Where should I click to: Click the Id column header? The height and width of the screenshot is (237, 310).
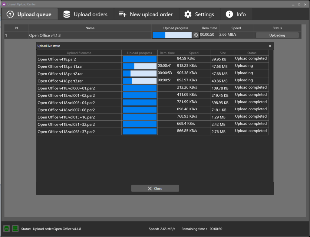point(16,28)
